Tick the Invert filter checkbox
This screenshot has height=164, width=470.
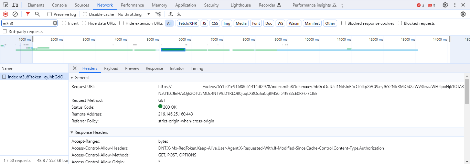click(64, 23)
